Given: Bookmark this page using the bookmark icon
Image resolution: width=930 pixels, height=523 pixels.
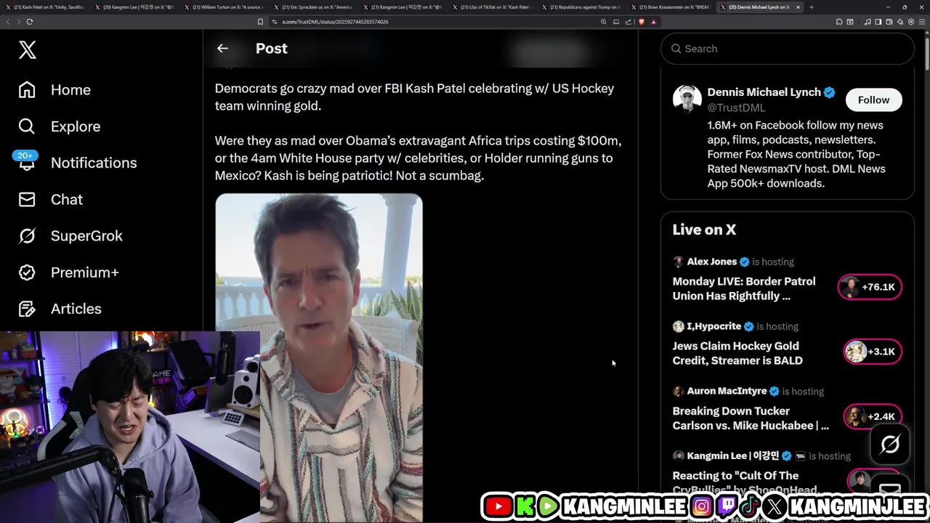Looking at the screenshot, I should [260, 22].
